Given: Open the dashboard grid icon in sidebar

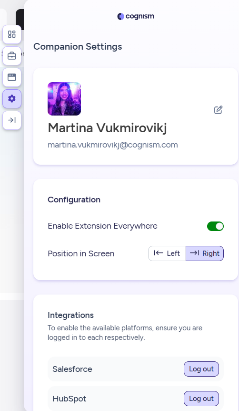Looking at the screenshot, I should [x=12, y=34].
